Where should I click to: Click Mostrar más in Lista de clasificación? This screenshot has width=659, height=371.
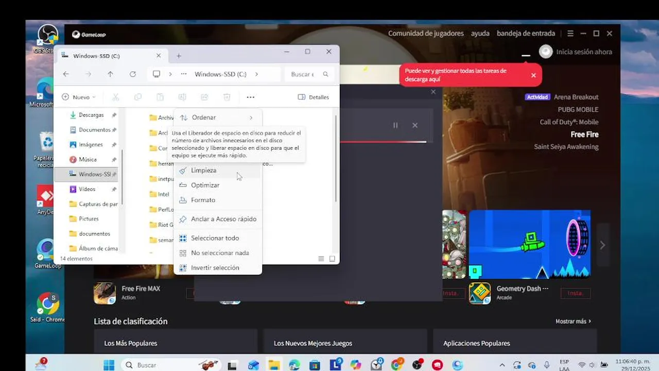573,321
